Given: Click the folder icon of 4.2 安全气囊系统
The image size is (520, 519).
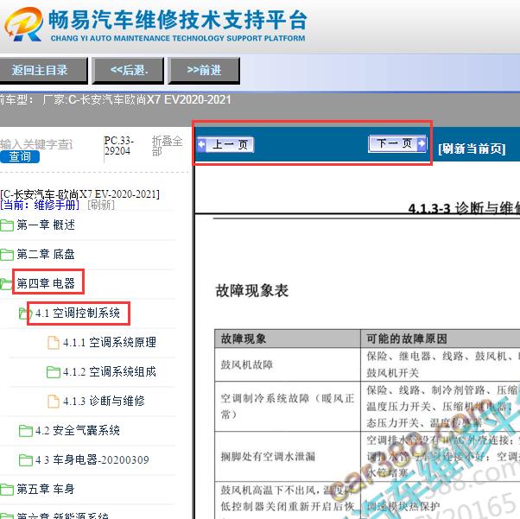Looking at the screenshot, I should click(26, 430).
